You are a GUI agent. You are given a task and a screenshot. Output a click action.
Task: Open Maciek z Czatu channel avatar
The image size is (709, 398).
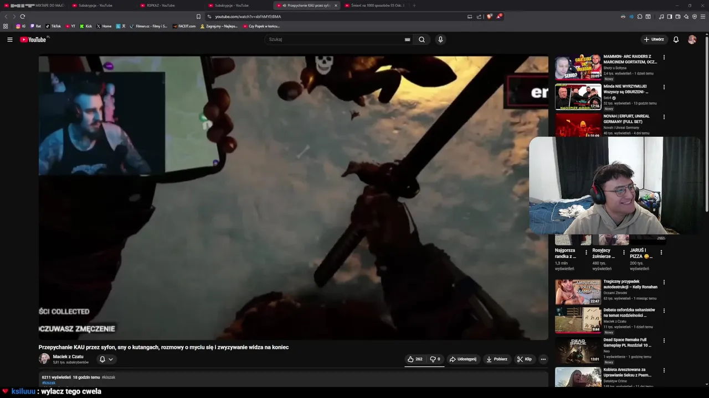[44, 359]
